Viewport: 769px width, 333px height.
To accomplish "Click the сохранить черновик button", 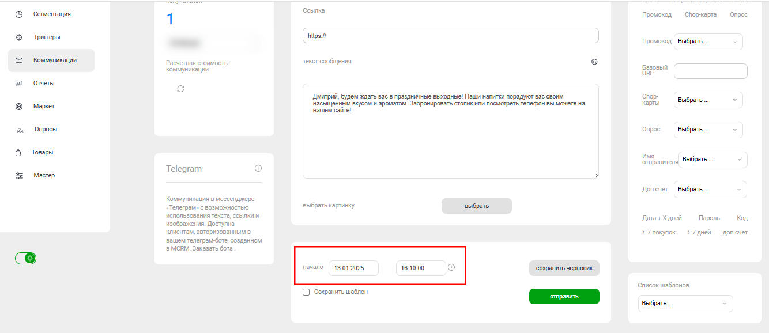I will 564,268.
